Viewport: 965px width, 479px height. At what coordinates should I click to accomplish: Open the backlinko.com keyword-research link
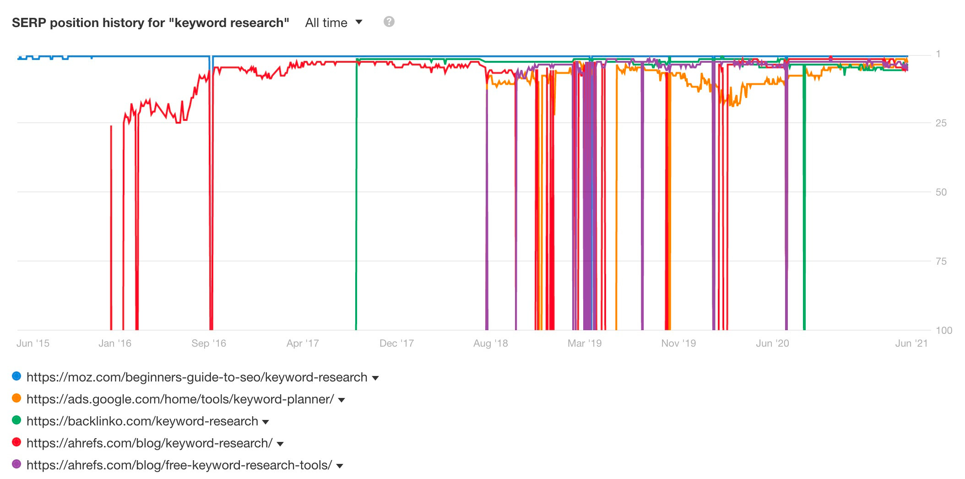[142, 421]
